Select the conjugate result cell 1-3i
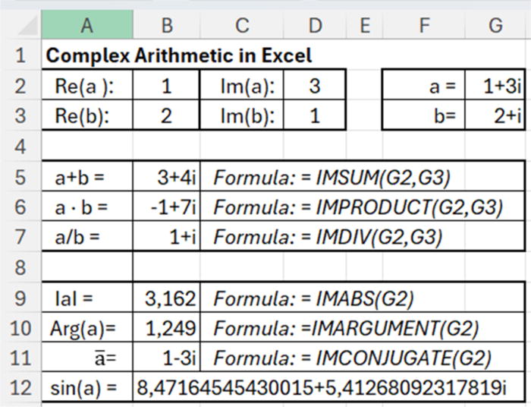Viewport: 531px width, 407px height. point(166,358)
